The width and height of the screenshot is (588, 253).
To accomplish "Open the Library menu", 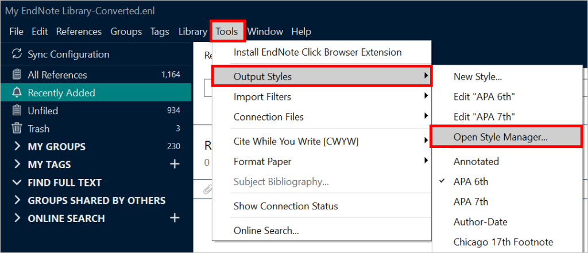I will 193,32.
